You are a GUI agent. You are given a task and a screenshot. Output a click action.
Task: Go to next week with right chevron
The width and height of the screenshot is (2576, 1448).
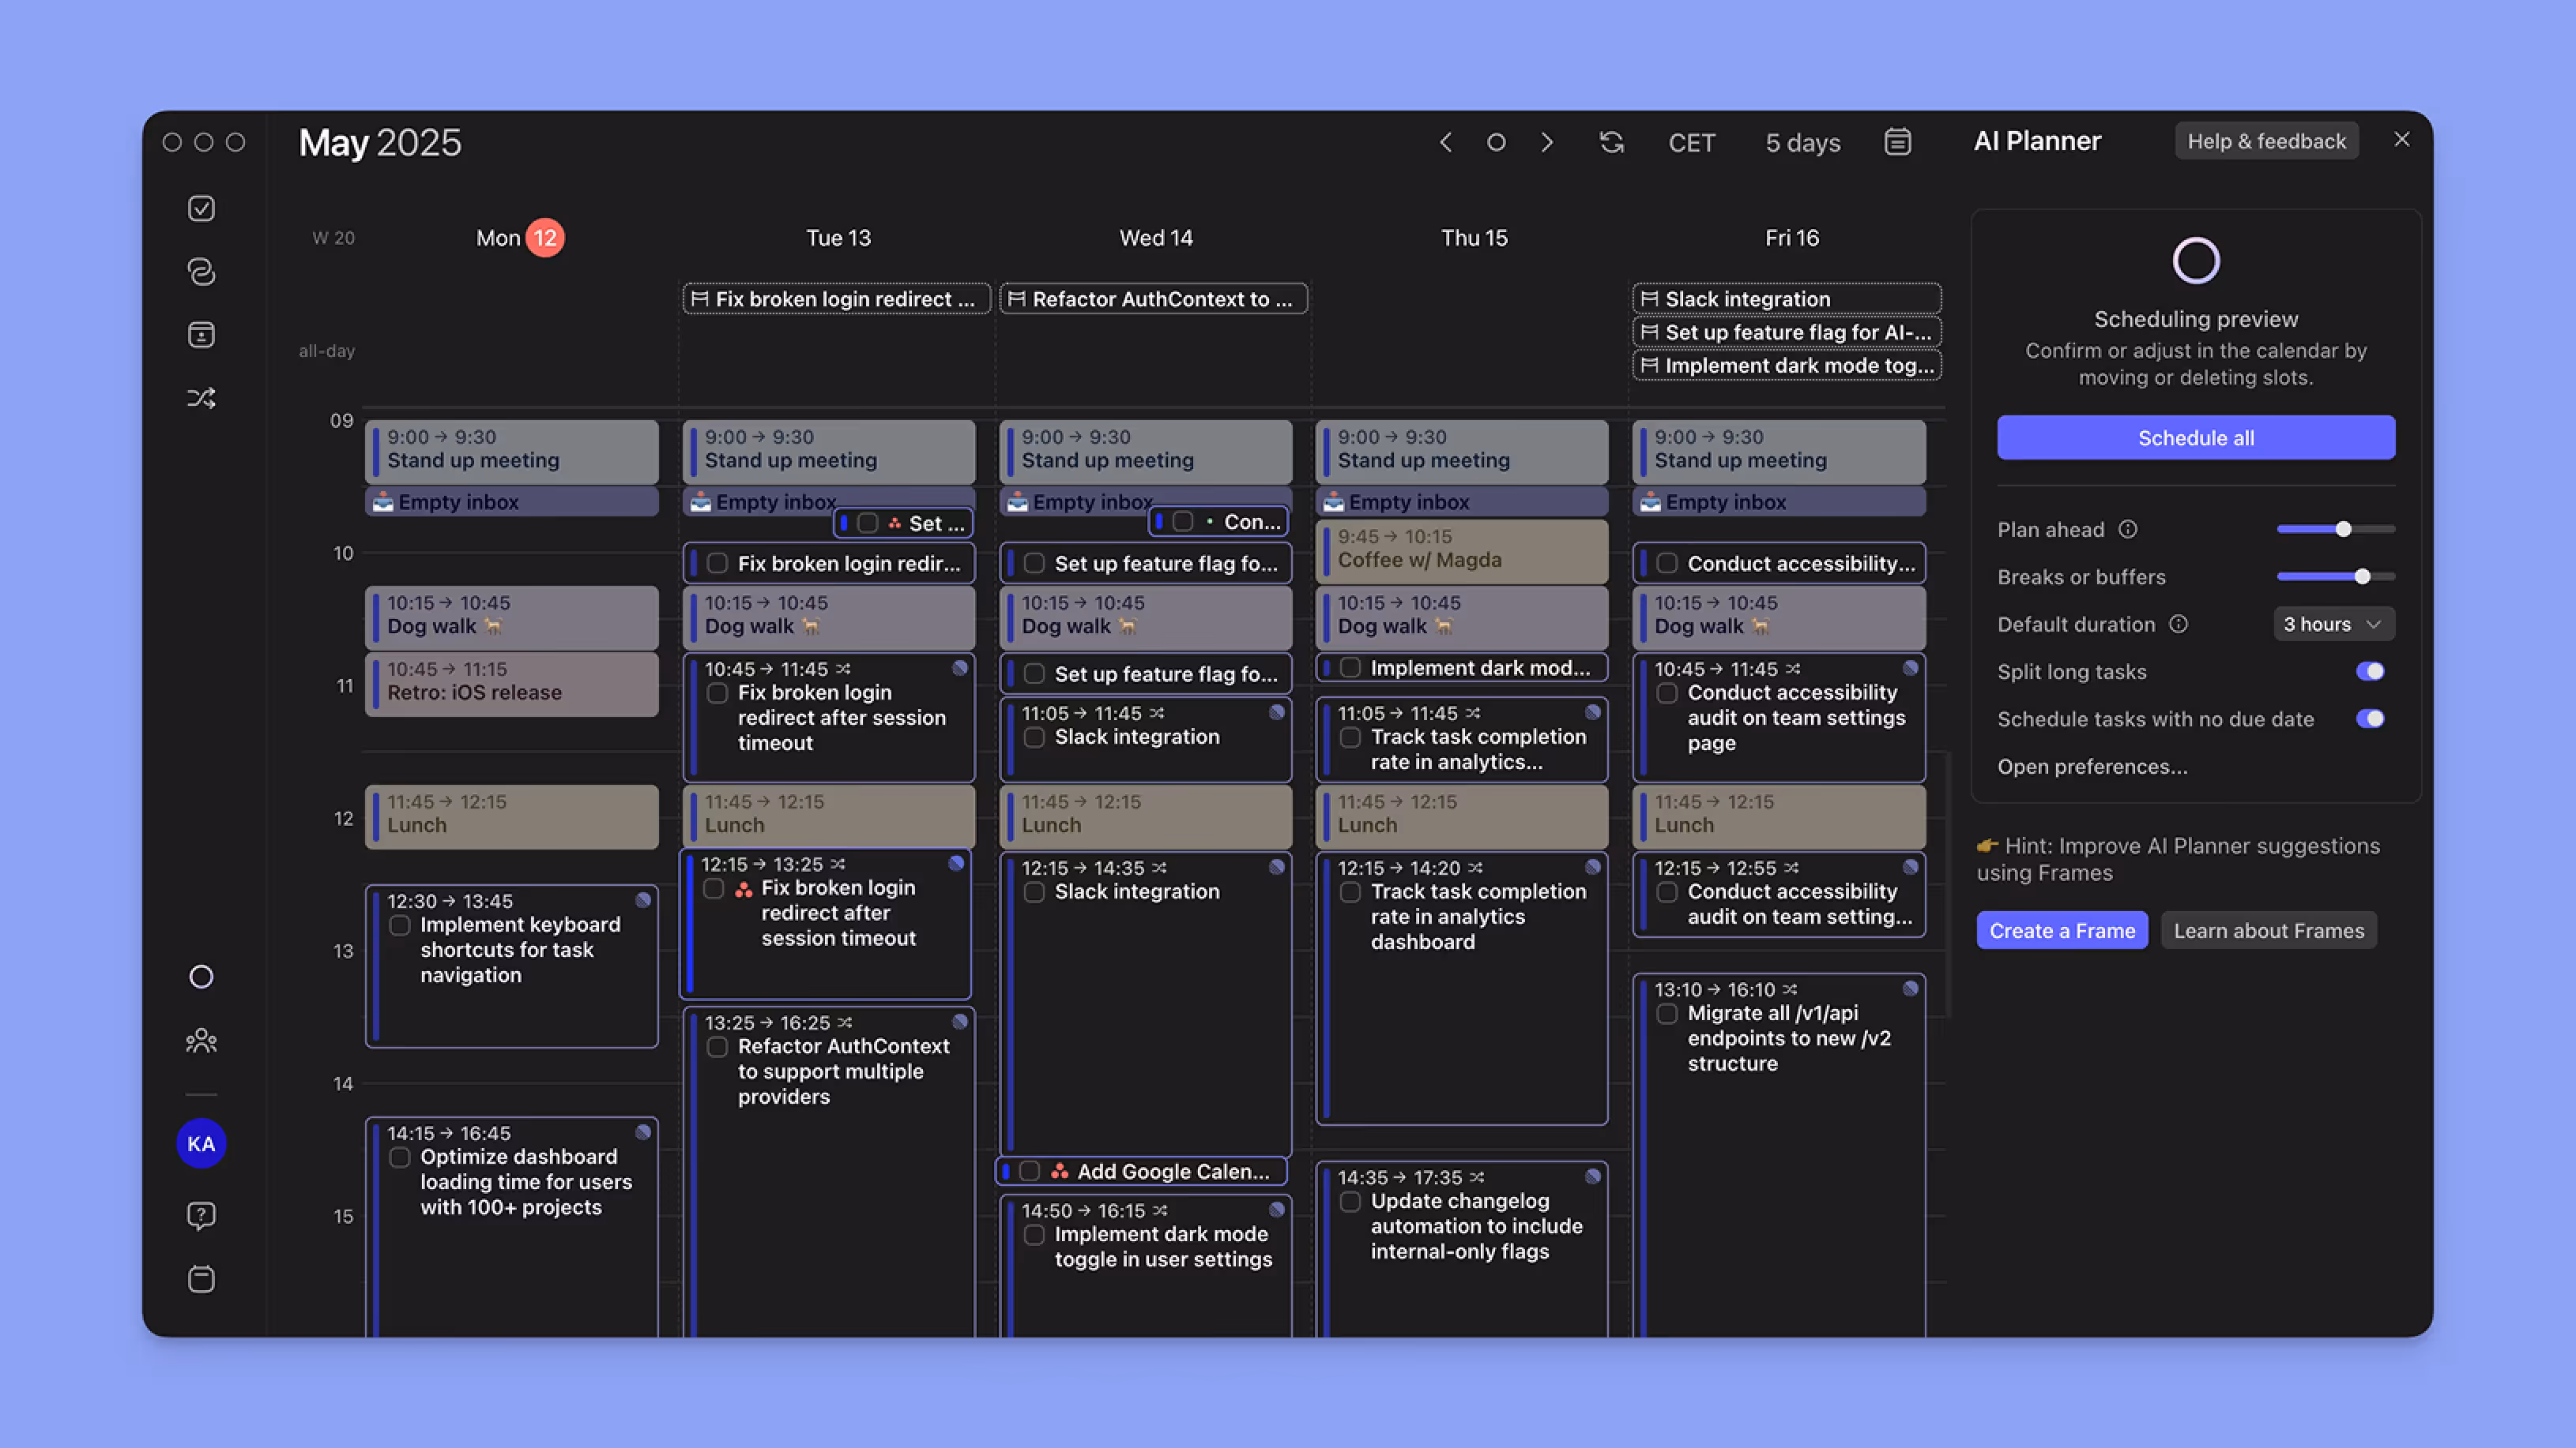pyautogui.click(x=1547, y=143)
